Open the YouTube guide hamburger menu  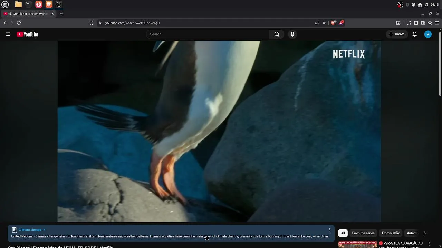point(8,34)
